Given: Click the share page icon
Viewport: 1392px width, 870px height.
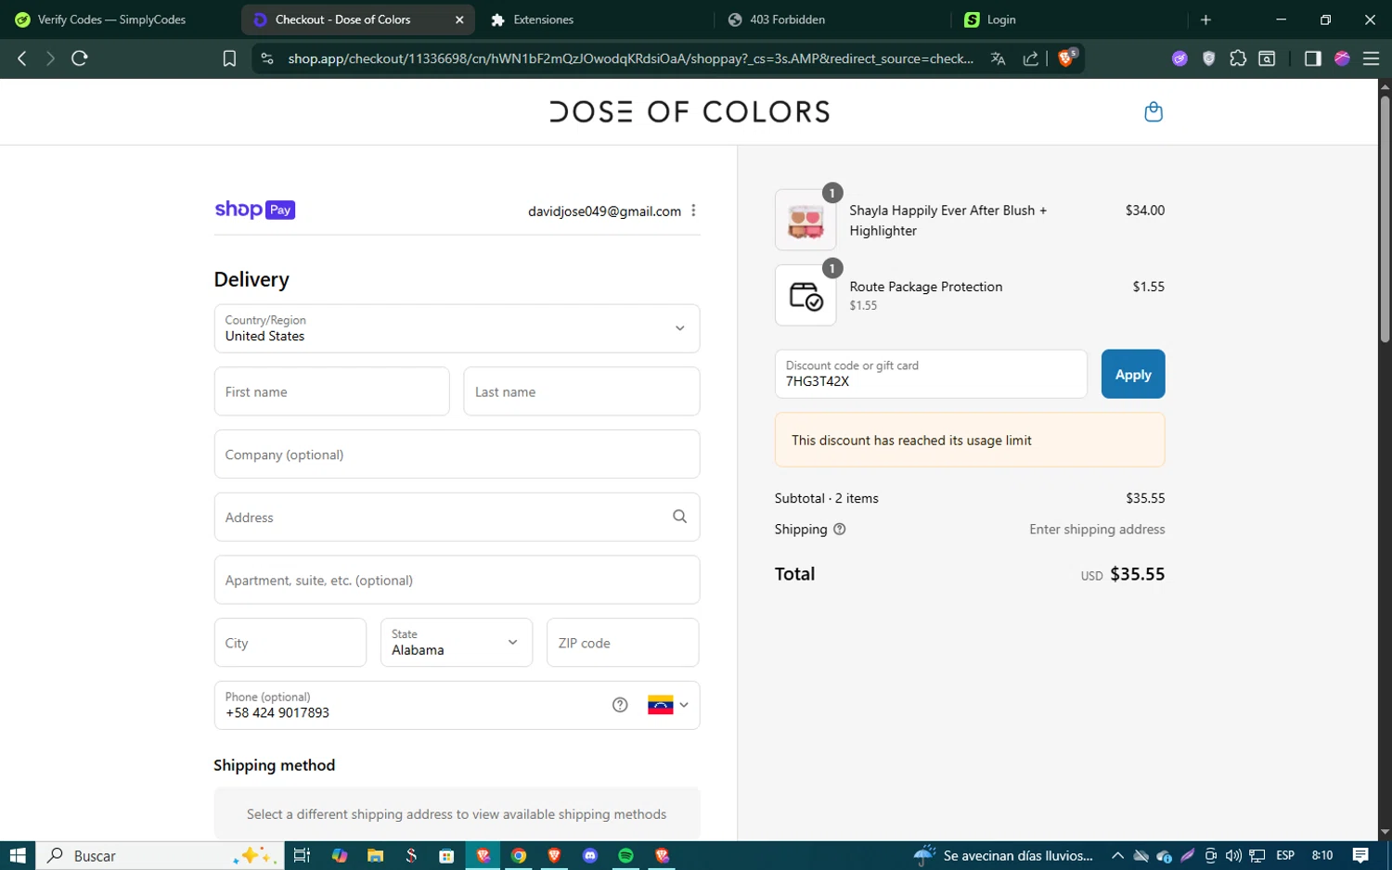Looking at the screenshot, I should [x=1030, y=58].
